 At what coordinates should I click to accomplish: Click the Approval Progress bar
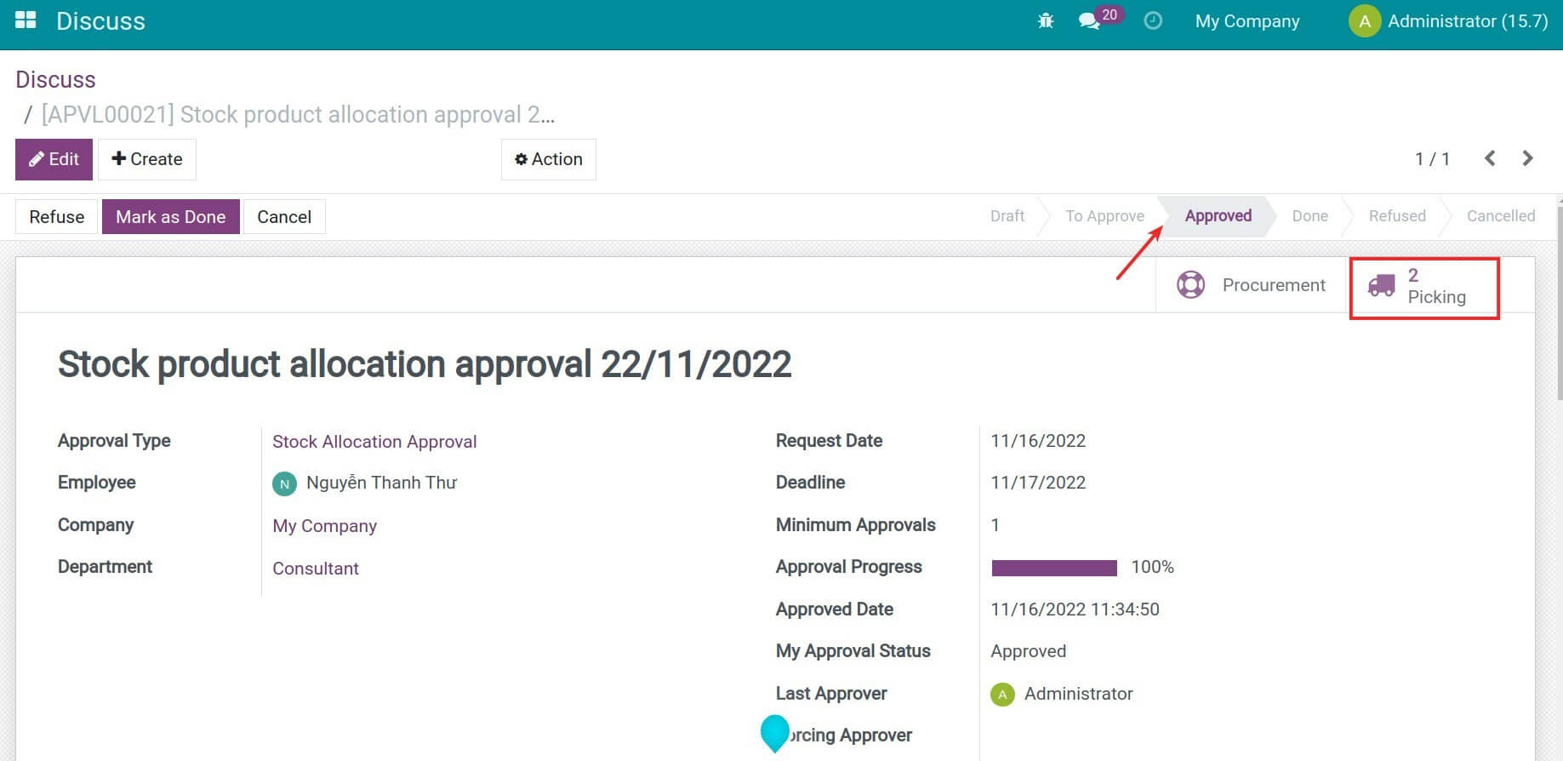(1053, 568)
